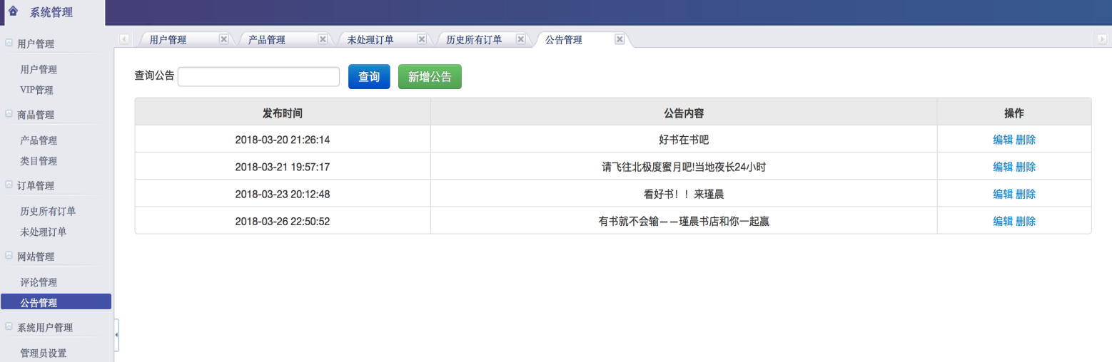Viewport: 1112px width, 362px height.
Task: Click the green 新增公告 button
Action: [x=430, y=77]
